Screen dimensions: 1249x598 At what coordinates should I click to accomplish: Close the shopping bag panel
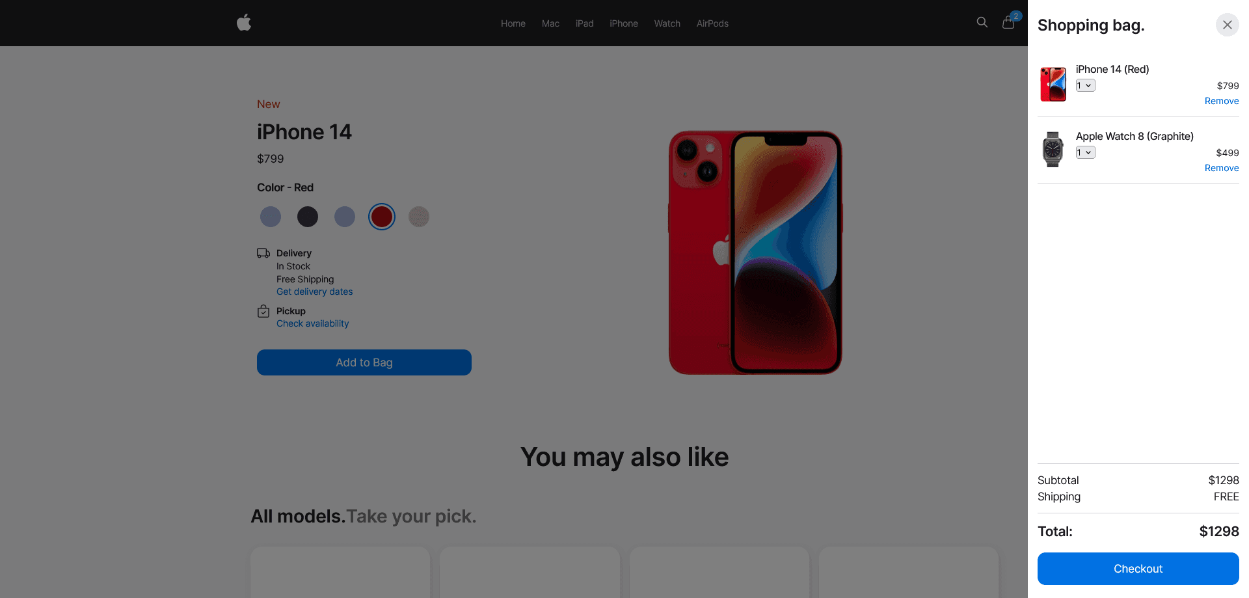point(1228,25)
